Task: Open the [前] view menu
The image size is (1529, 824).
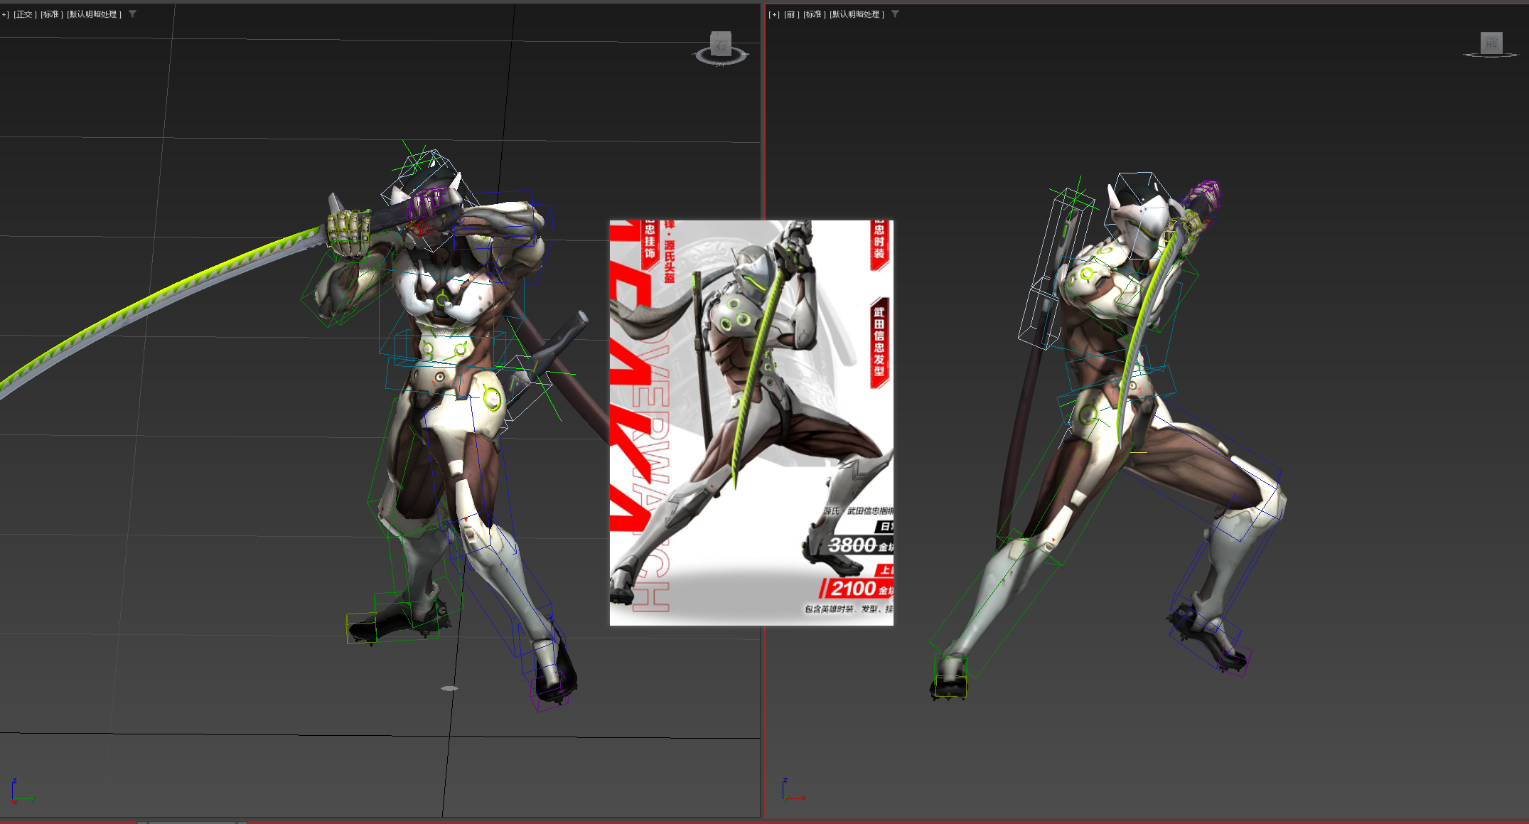Action: click(x=792, y=14)
